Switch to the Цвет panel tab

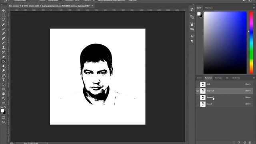click(199, 8)
